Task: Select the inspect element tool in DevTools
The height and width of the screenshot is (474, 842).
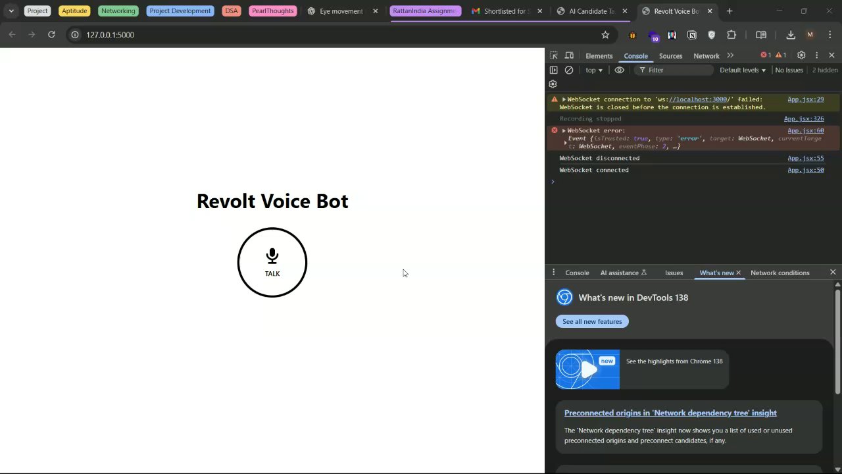Action: click(554, 55)
